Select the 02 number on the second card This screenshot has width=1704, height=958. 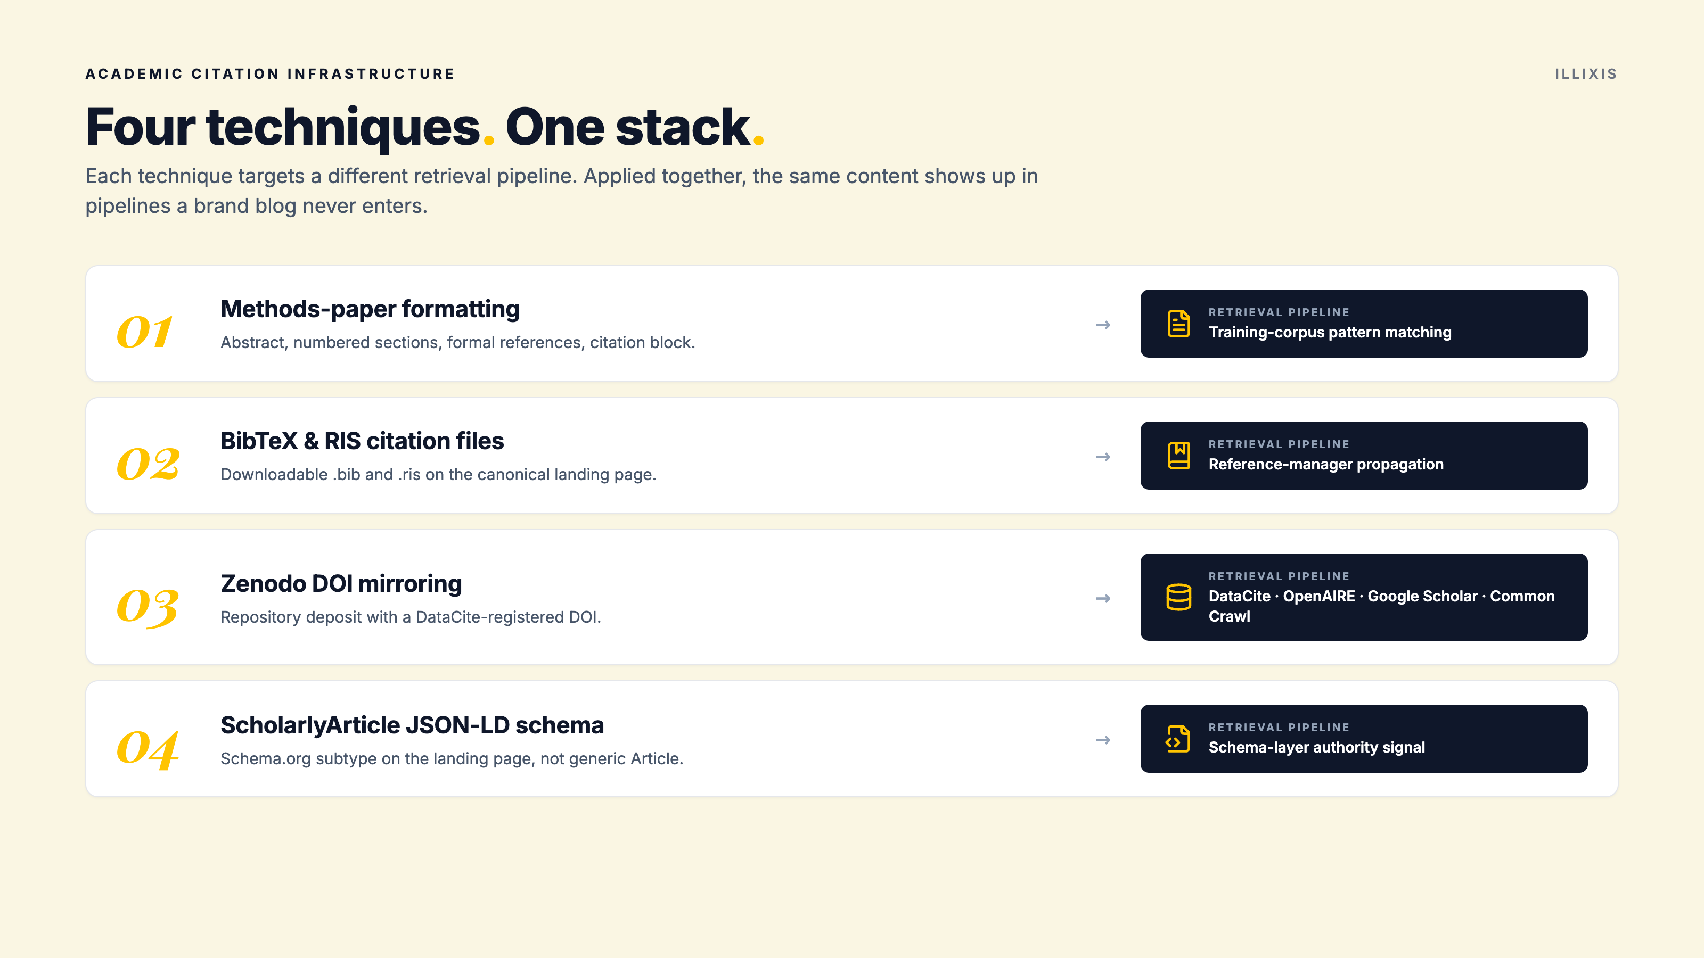point(148,464)
